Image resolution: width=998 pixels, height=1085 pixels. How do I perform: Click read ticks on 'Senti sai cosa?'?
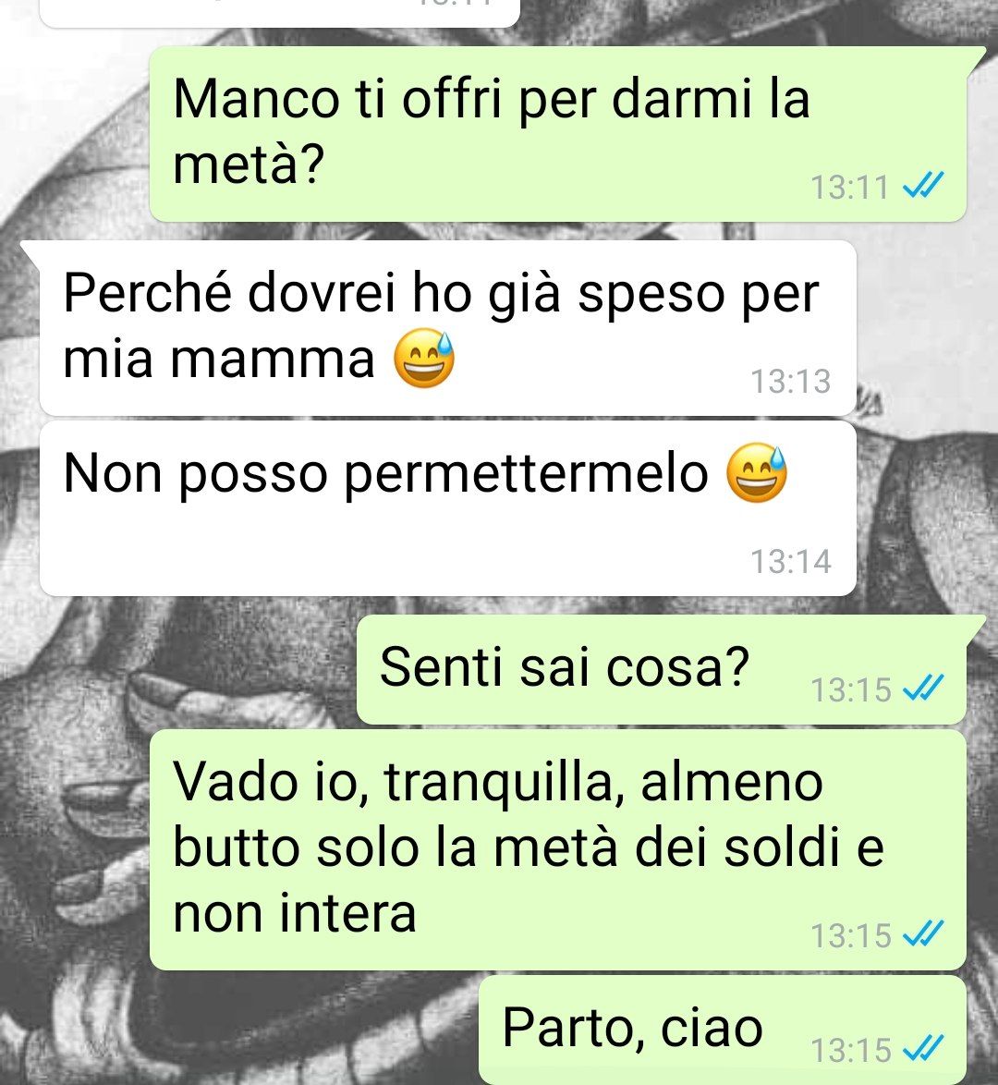[924, 688]
